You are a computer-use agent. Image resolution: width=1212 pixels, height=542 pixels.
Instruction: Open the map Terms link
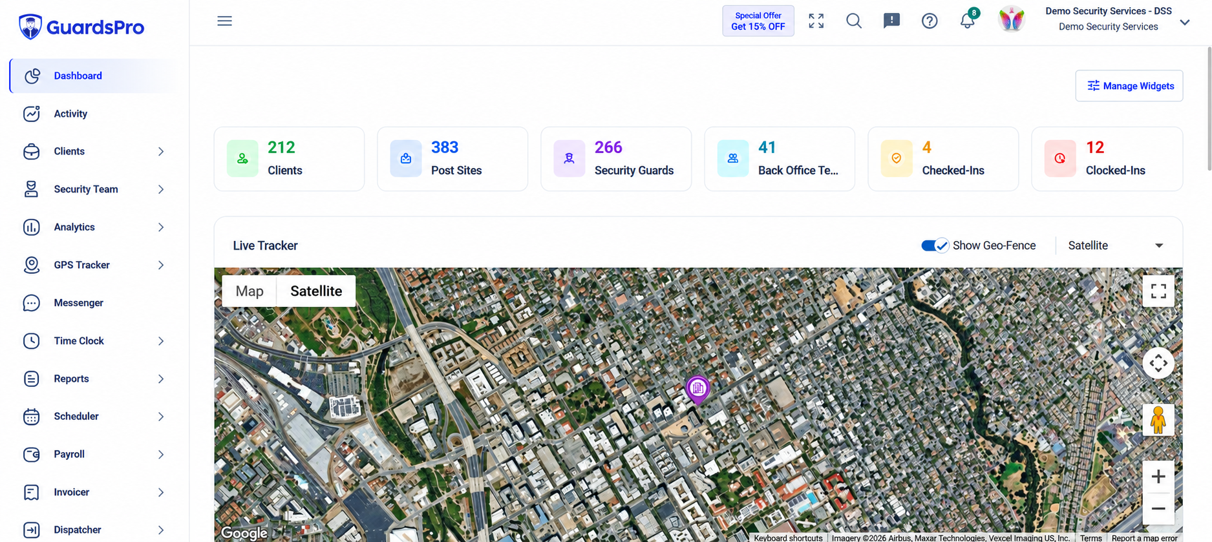1090,537
